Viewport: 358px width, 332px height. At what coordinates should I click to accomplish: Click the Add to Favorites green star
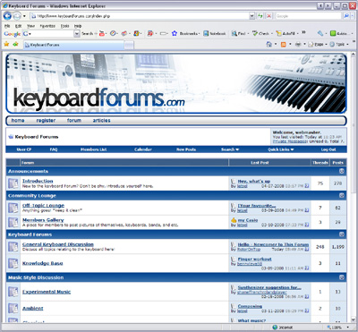[x=15, y=44]
